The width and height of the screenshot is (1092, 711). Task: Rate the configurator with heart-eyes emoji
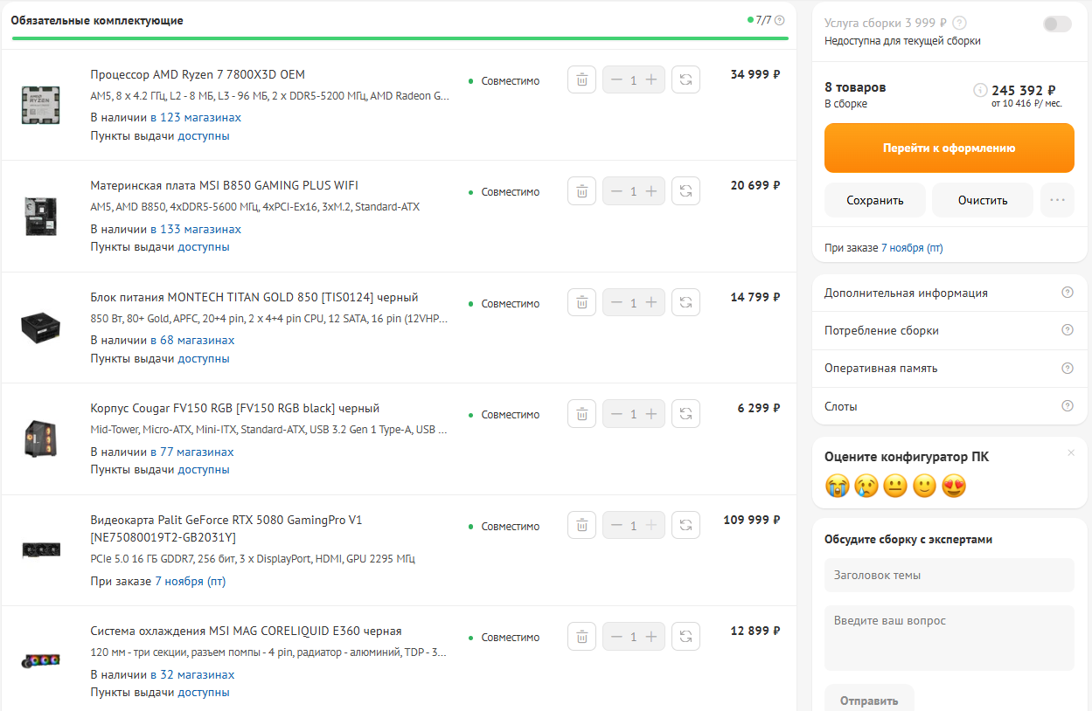click(x=954, y=486)
